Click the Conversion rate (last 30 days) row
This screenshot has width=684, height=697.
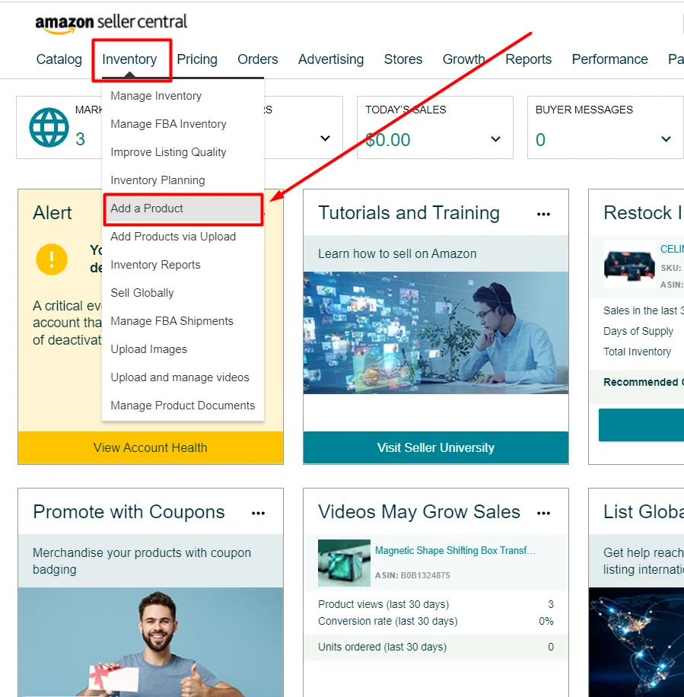click(435, 621)
